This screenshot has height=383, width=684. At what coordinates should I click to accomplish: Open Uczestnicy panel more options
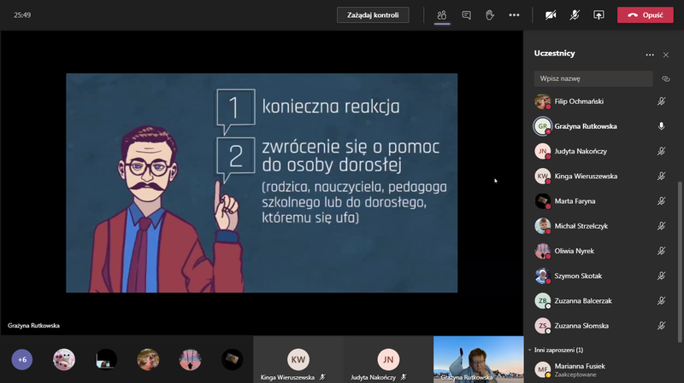click(x=650, y=54)
